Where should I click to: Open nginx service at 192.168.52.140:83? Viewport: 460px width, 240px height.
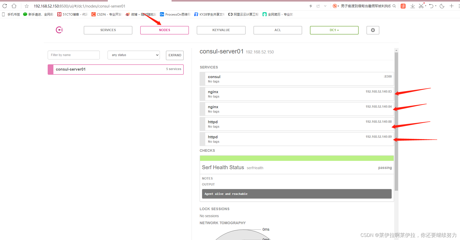(x=297, y=94)
